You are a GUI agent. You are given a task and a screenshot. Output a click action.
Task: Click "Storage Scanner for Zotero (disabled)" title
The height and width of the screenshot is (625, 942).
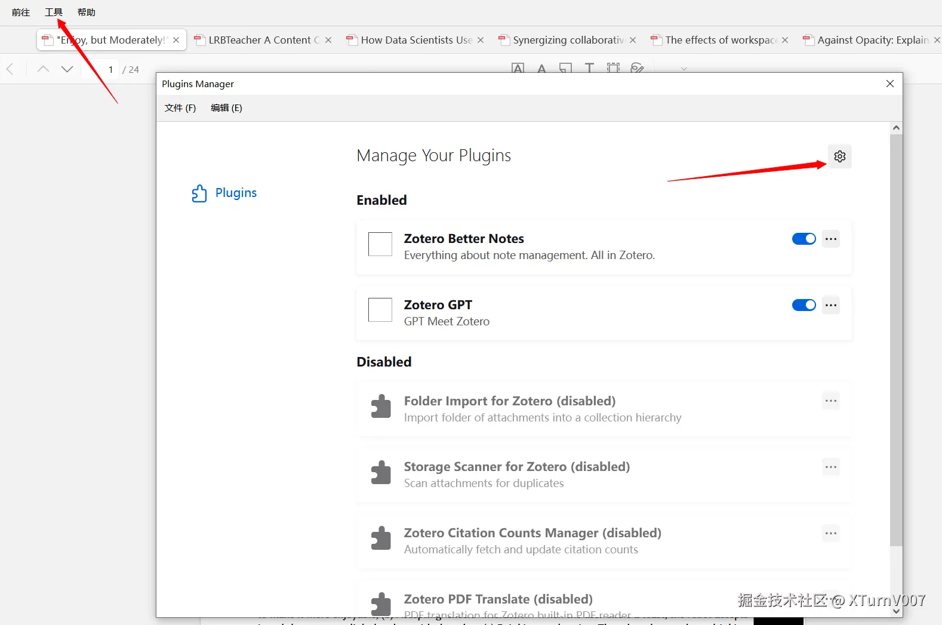(517, 467)
